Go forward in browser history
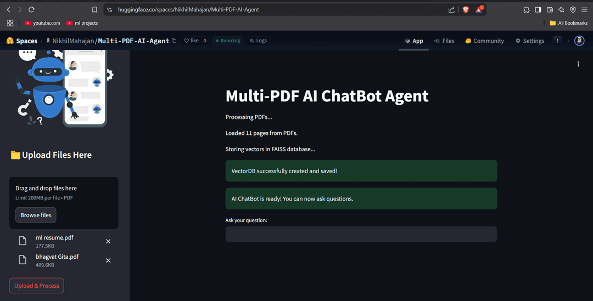The image size is (593, 301). 20,9
